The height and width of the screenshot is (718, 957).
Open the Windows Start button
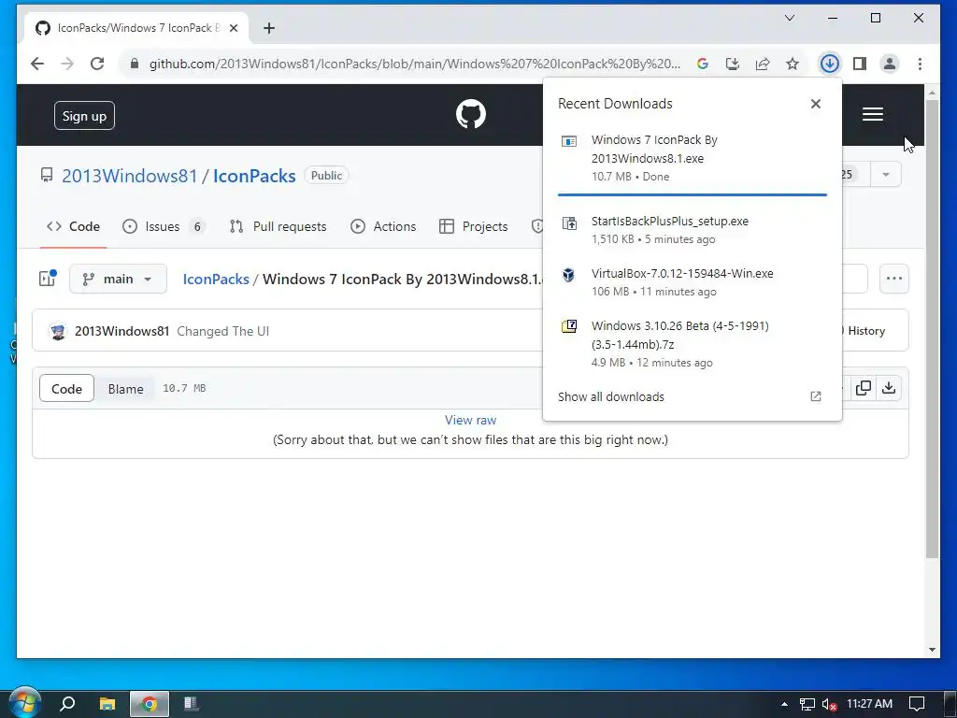point(24,703)
